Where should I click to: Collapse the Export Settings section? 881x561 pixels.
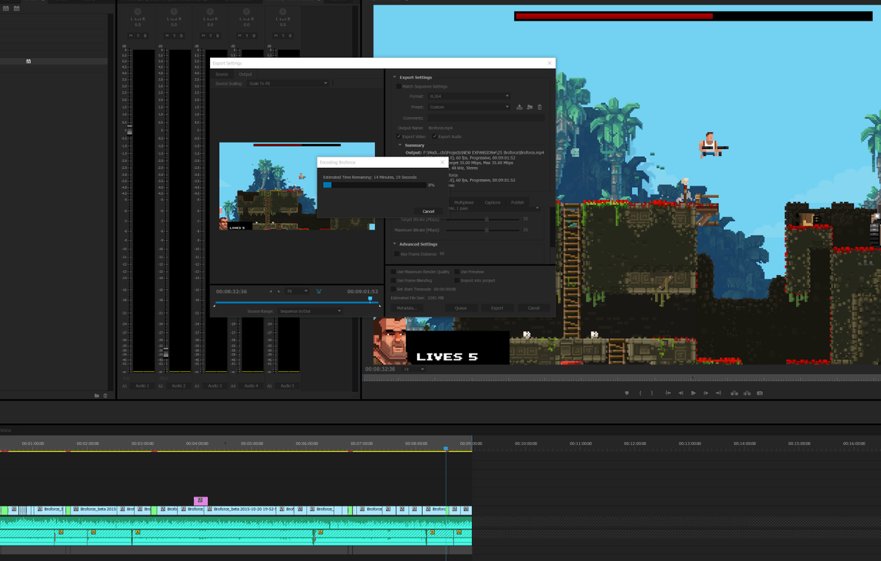[394, 77]
